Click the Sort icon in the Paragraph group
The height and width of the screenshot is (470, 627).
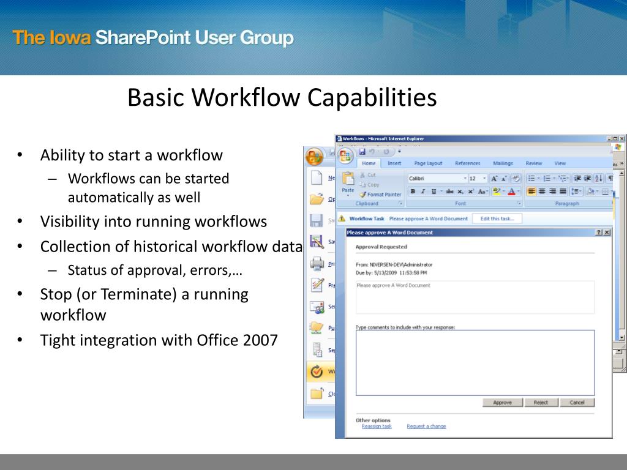pyautogui.click(x=599, y=178)
